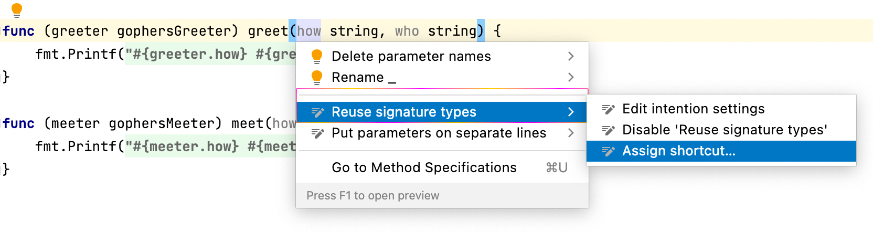
Task: Click the closing parenthesis highlighted after 'who string'
Action: point(481,31)
